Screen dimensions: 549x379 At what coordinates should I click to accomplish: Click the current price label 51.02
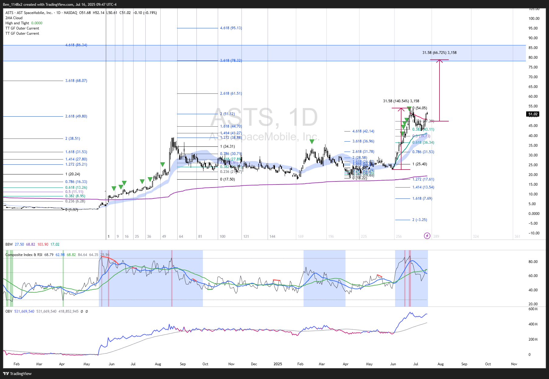[x=533, y=114]
